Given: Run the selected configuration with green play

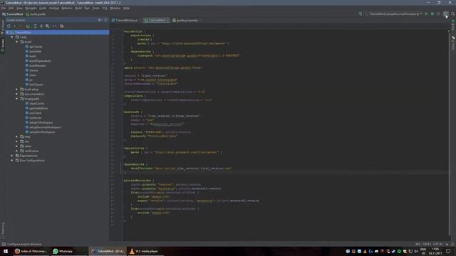Looking at the screenshot, I should (426, 14).
